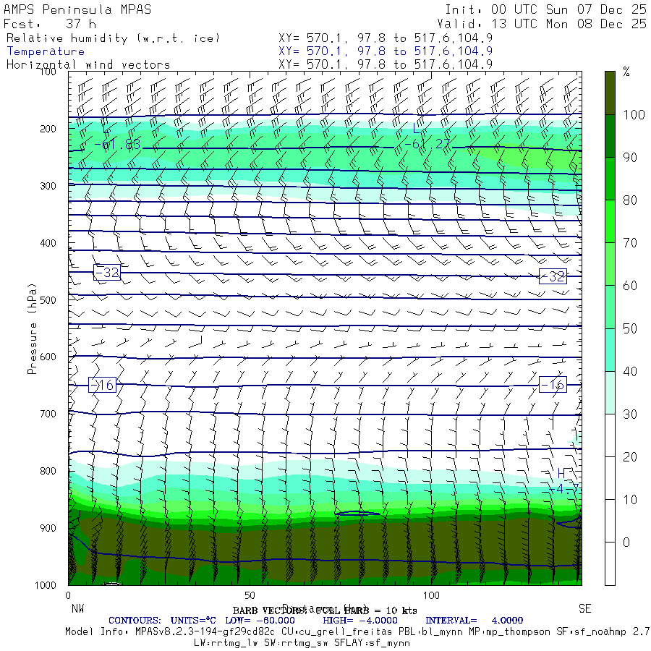The width and height of the screenshot is (651, 651).
Task: Click the 'Valid: 13 UTC Mon 08 Dec 25' line
Action: (x=541, y=24)
